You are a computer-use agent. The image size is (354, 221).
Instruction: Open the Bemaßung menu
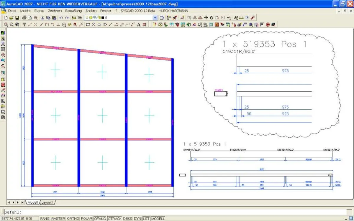point(73,11)
